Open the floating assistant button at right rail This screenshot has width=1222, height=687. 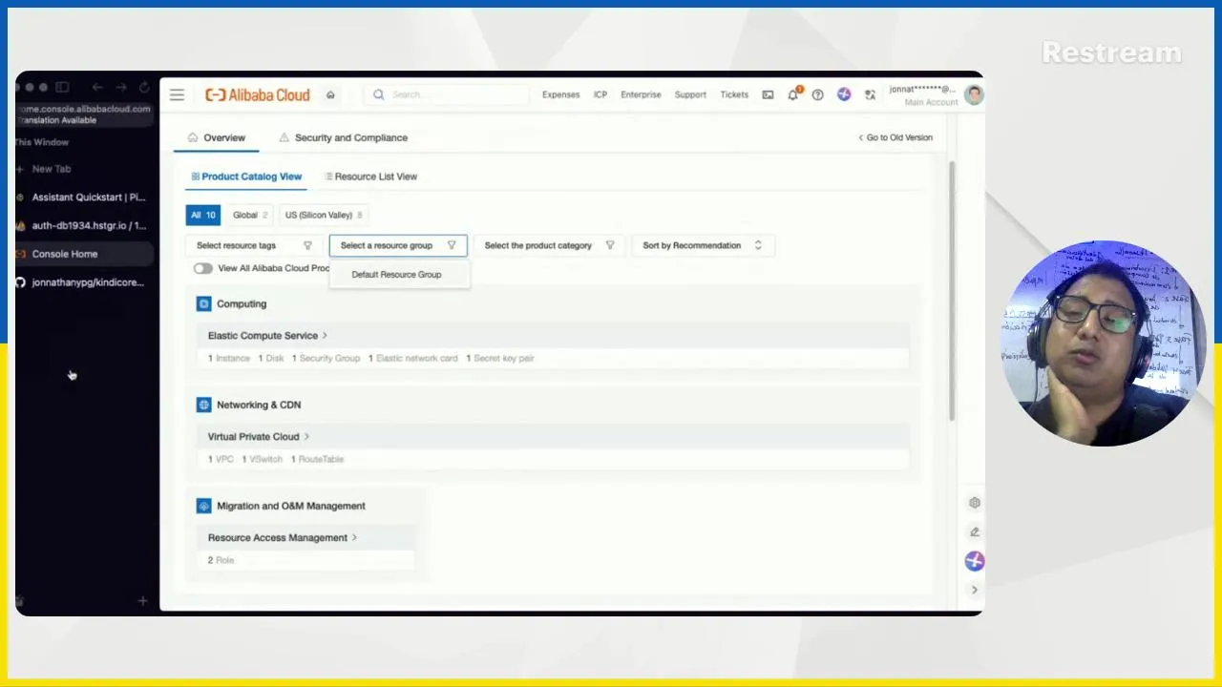[975, 561]
